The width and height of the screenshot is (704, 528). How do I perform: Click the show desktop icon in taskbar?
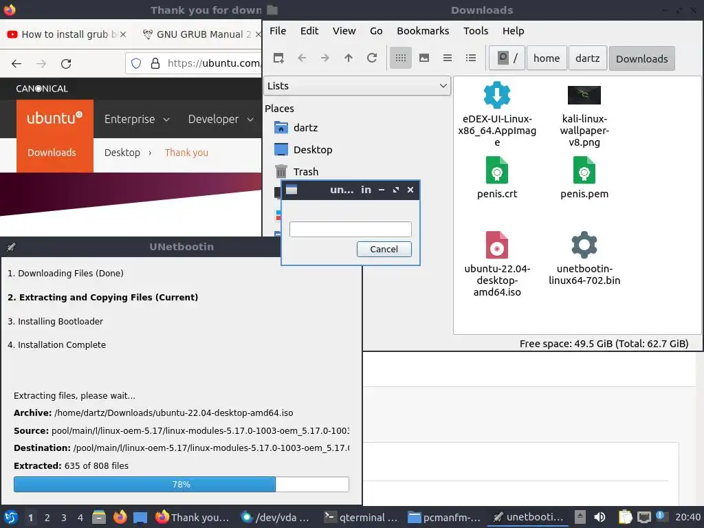pos(140,517)
